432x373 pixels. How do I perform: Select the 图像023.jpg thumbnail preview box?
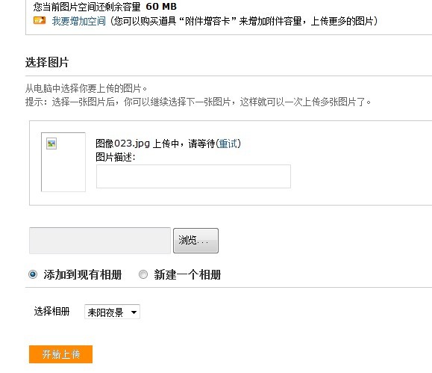tap(63, 162)
